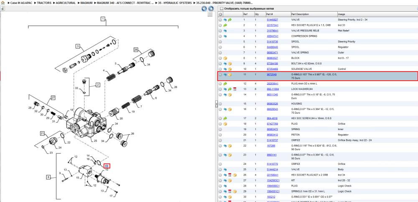The height and width of the screenshot is (202, 418).
Task: Click package icon on Ref 14 O-RING row
Action: tap(230, 95)
